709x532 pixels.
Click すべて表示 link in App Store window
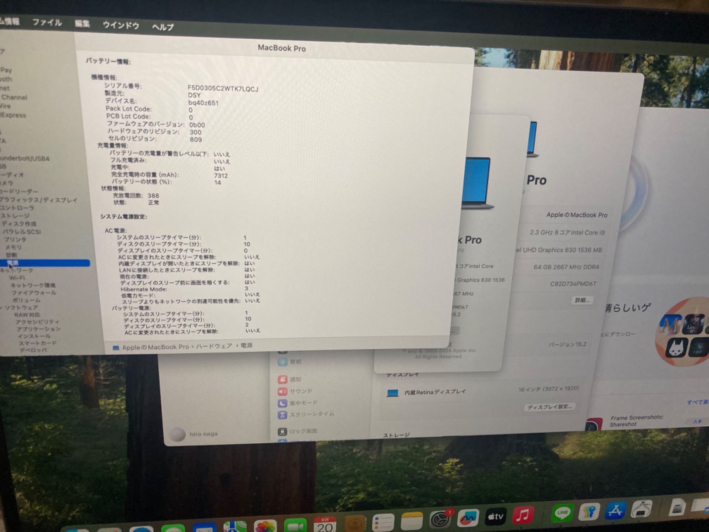coord(698,402)
